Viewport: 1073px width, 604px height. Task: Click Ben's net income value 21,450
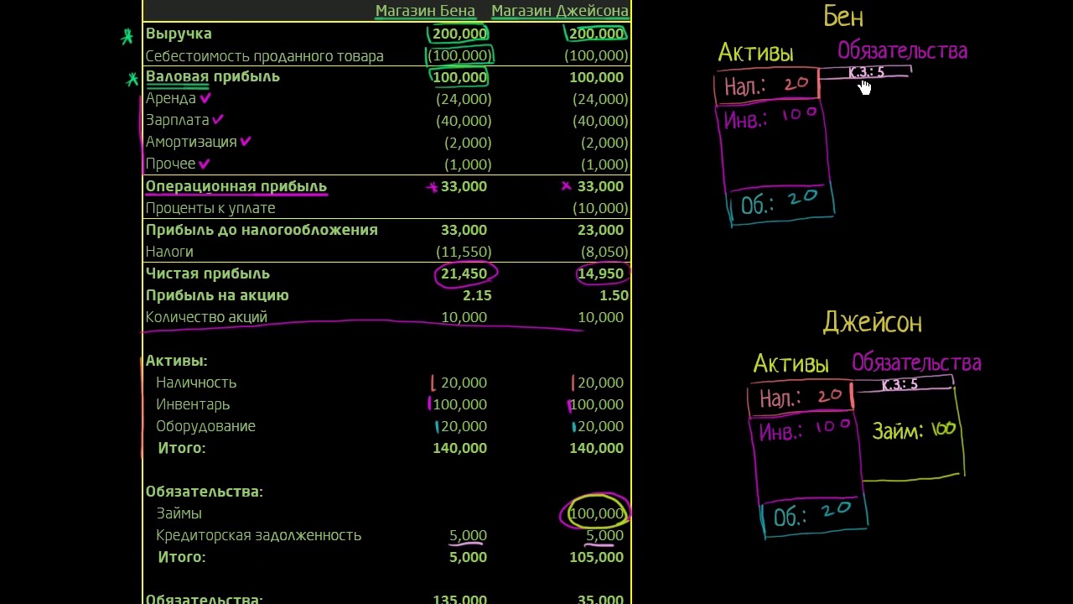464,273
